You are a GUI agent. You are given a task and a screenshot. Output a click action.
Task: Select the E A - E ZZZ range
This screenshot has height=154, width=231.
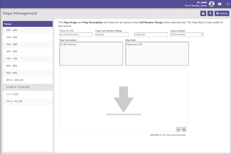(28, 94)
